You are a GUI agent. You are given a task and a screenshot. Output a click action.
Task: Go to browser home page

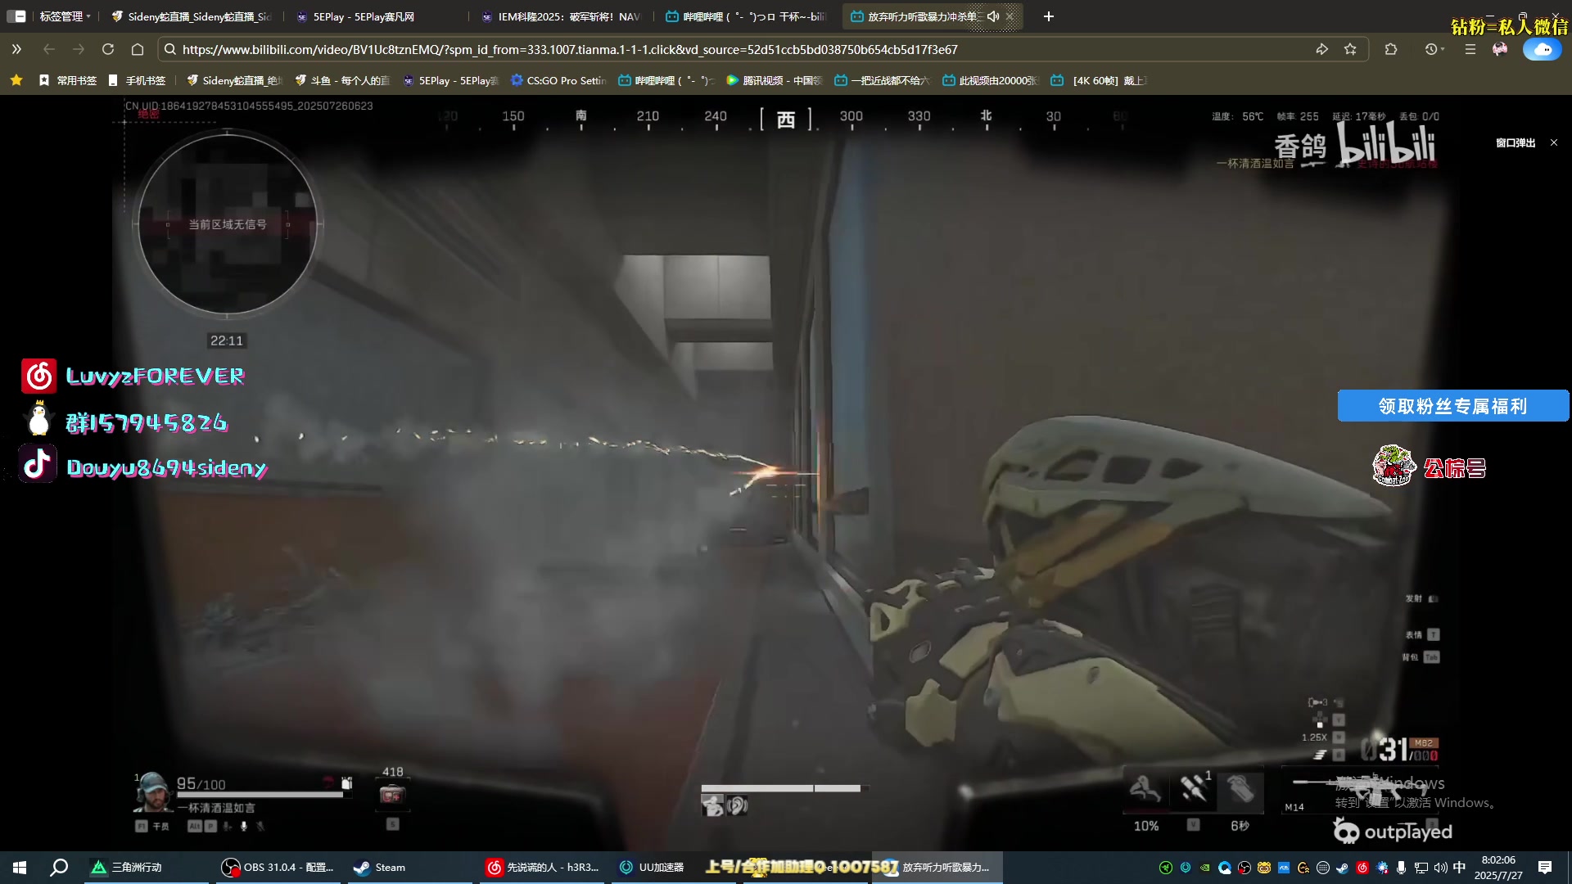coord(138,49)
